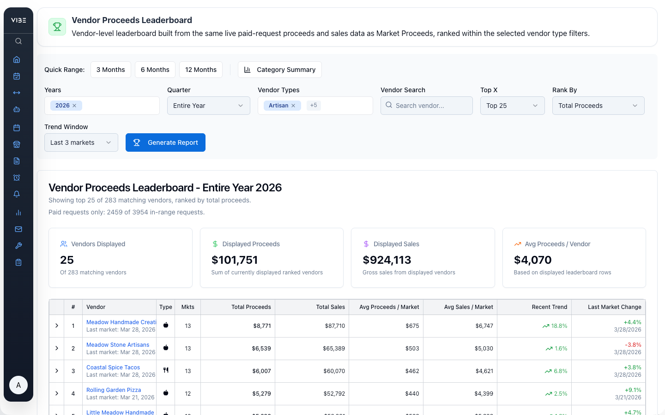Open the Top 25 dropdown
665x415 pixels.
(x=512, y=106)
